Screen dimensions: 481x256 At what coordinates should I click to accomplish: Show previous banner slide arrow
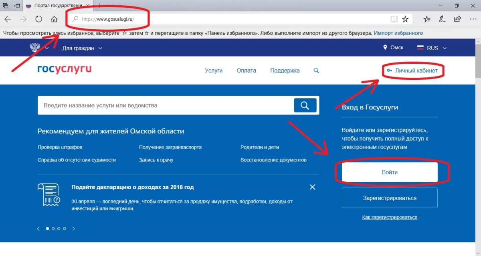[38, 229]
